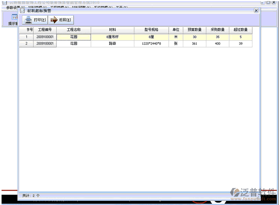Click the 提示 icon in background toolbar
The height and width of the screenshot is (205, 280).
(x=14, y=17)
